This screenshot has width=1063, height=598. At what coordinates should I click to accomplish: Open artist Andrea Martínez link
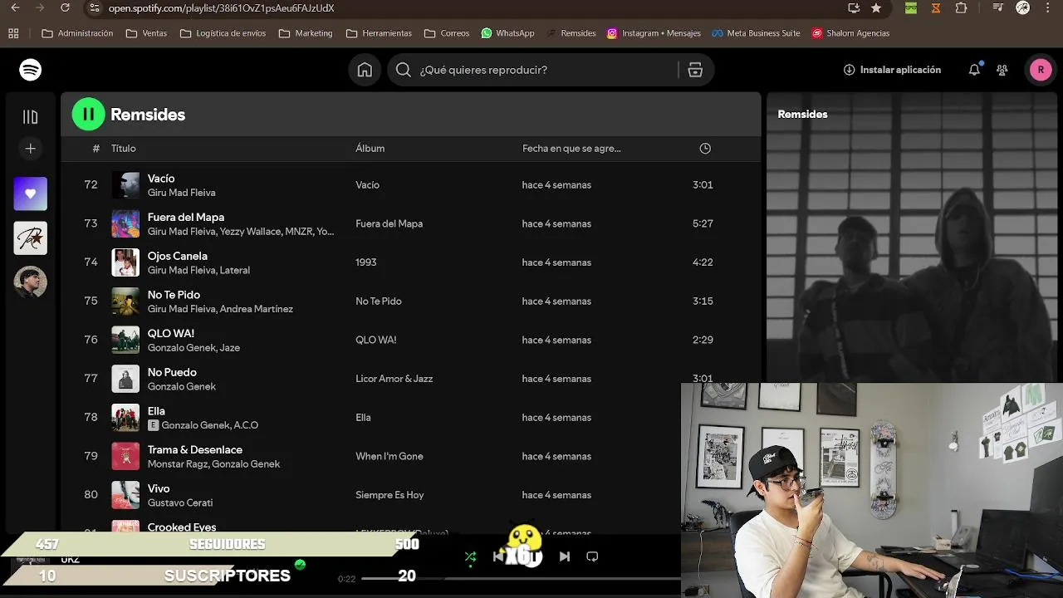pyautogui.click(x=257, y=309)
